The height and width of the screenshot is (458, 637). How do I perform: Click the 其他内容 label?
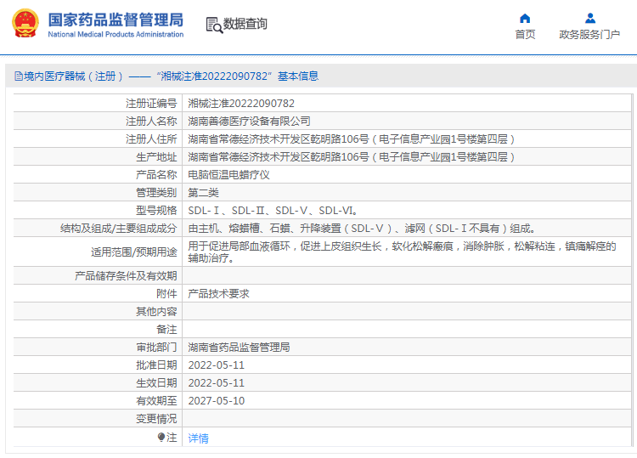[x=156, y=311]
